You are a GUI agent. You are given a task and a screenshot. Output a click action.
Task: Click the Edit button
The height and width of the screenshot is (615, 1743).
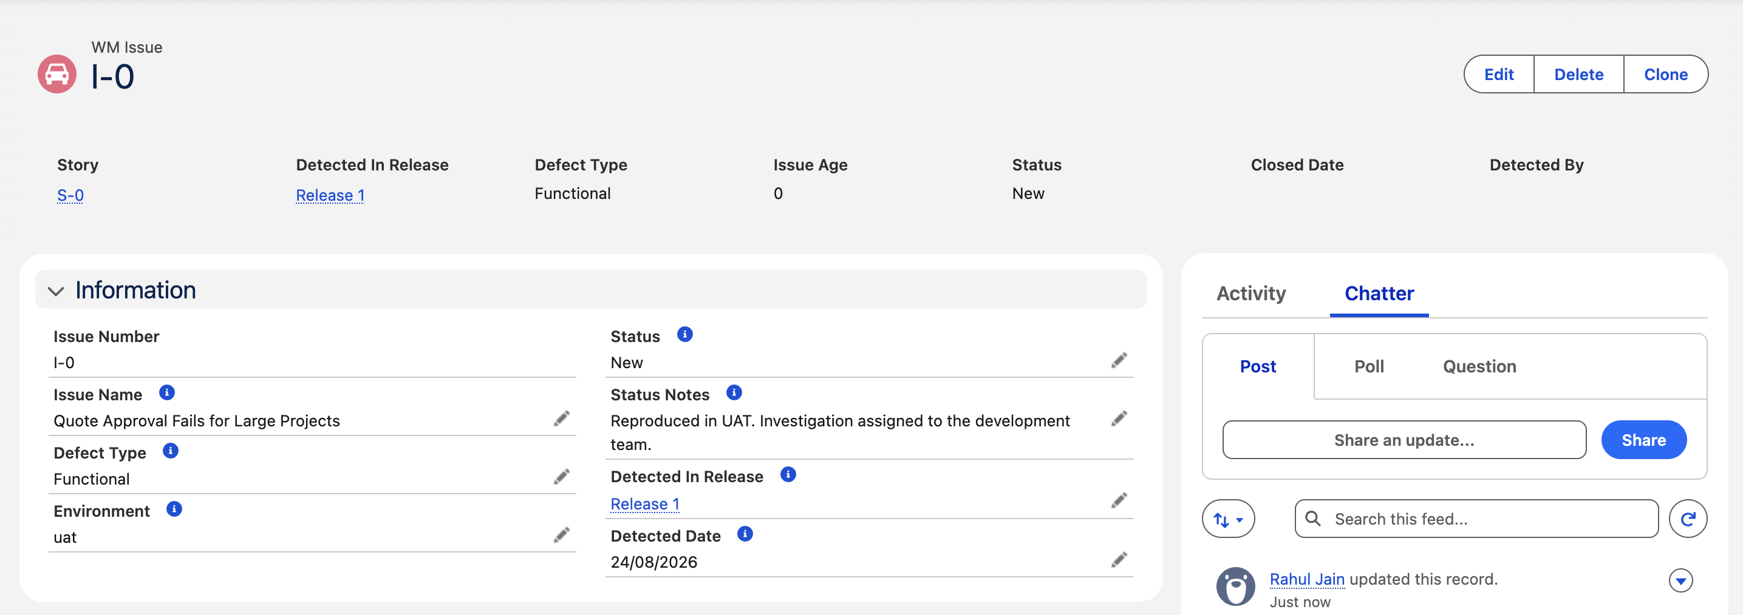1499,75
